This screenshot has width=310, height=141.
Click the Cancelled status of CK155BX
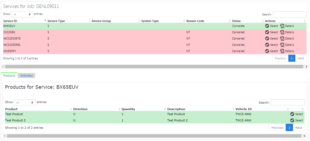click(238, 32)
